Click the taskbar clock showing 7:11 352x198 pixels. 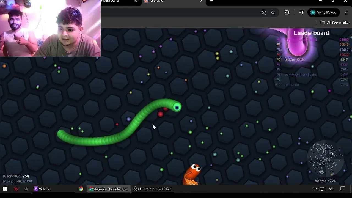point(331,189)
